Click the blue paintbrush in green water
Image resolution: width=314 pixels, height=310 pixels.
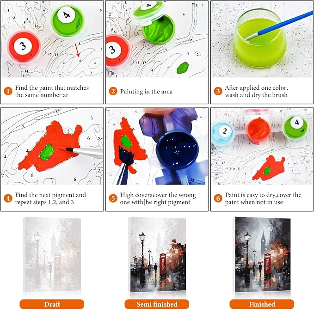pos(280,25)
